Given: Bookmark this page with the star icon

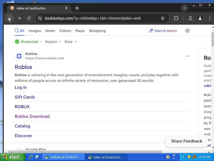Looking at the screenshot, I should click(x=162, y=18).
